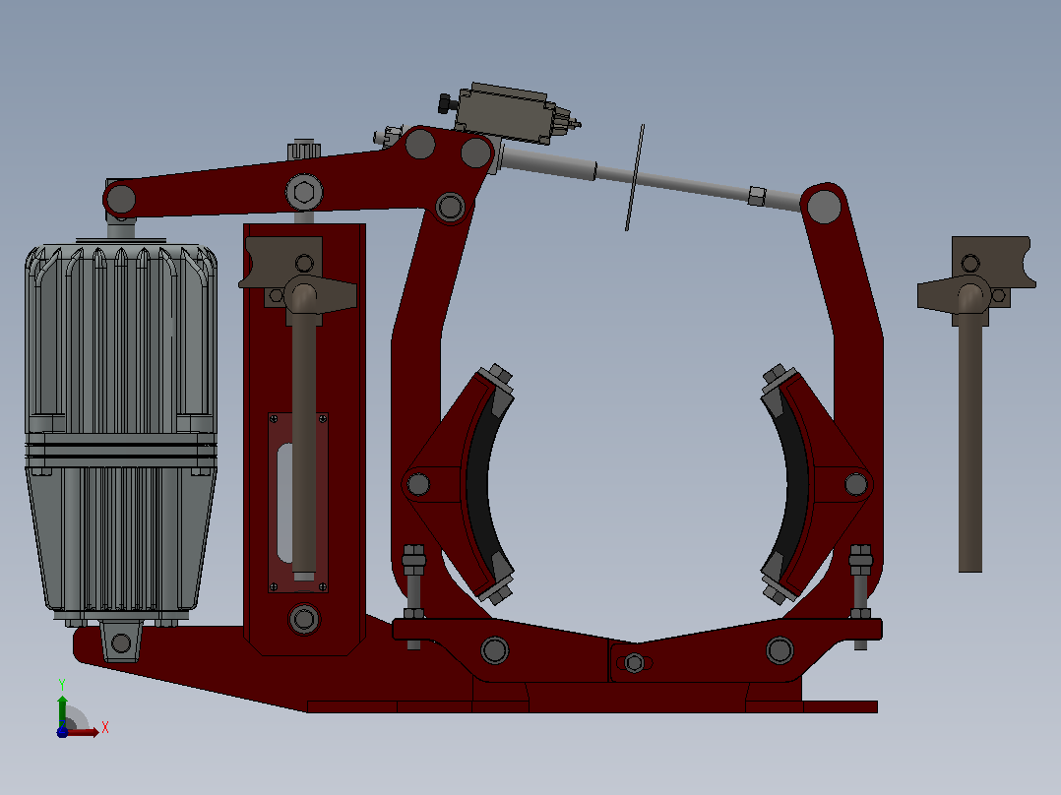Select the thin disc on the tie rod
The image size is (1061, 795).
[x=635, y=177]
